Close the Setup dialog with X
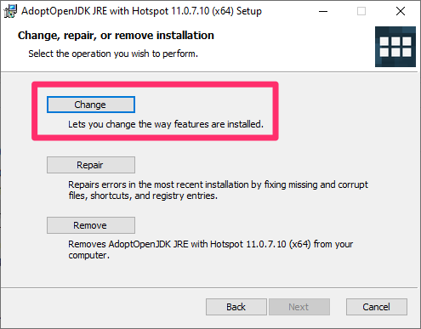Screen dimensions: 421x329 pos(401,11)
